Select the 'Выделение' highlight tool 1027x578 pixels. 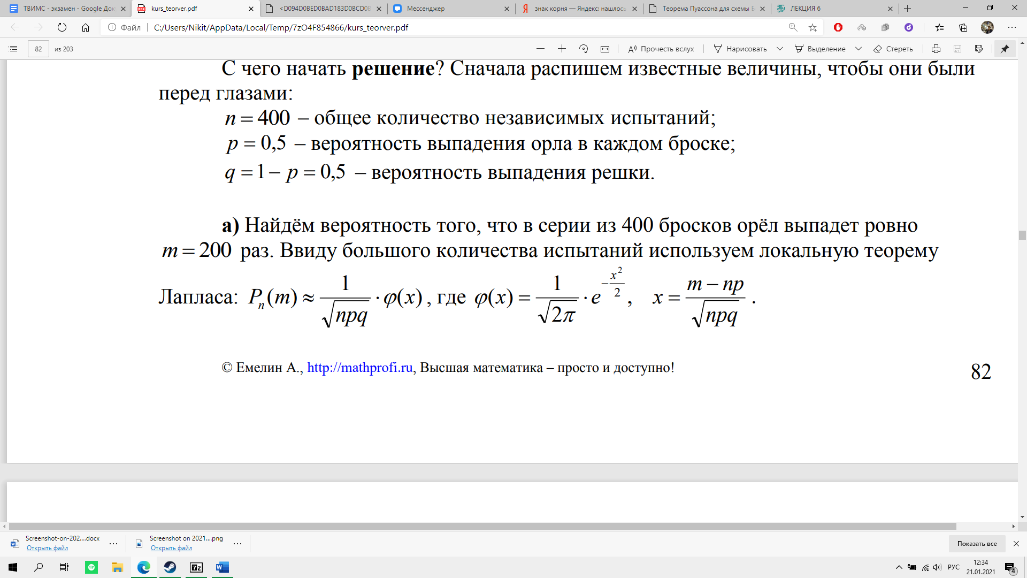[821, 49]
